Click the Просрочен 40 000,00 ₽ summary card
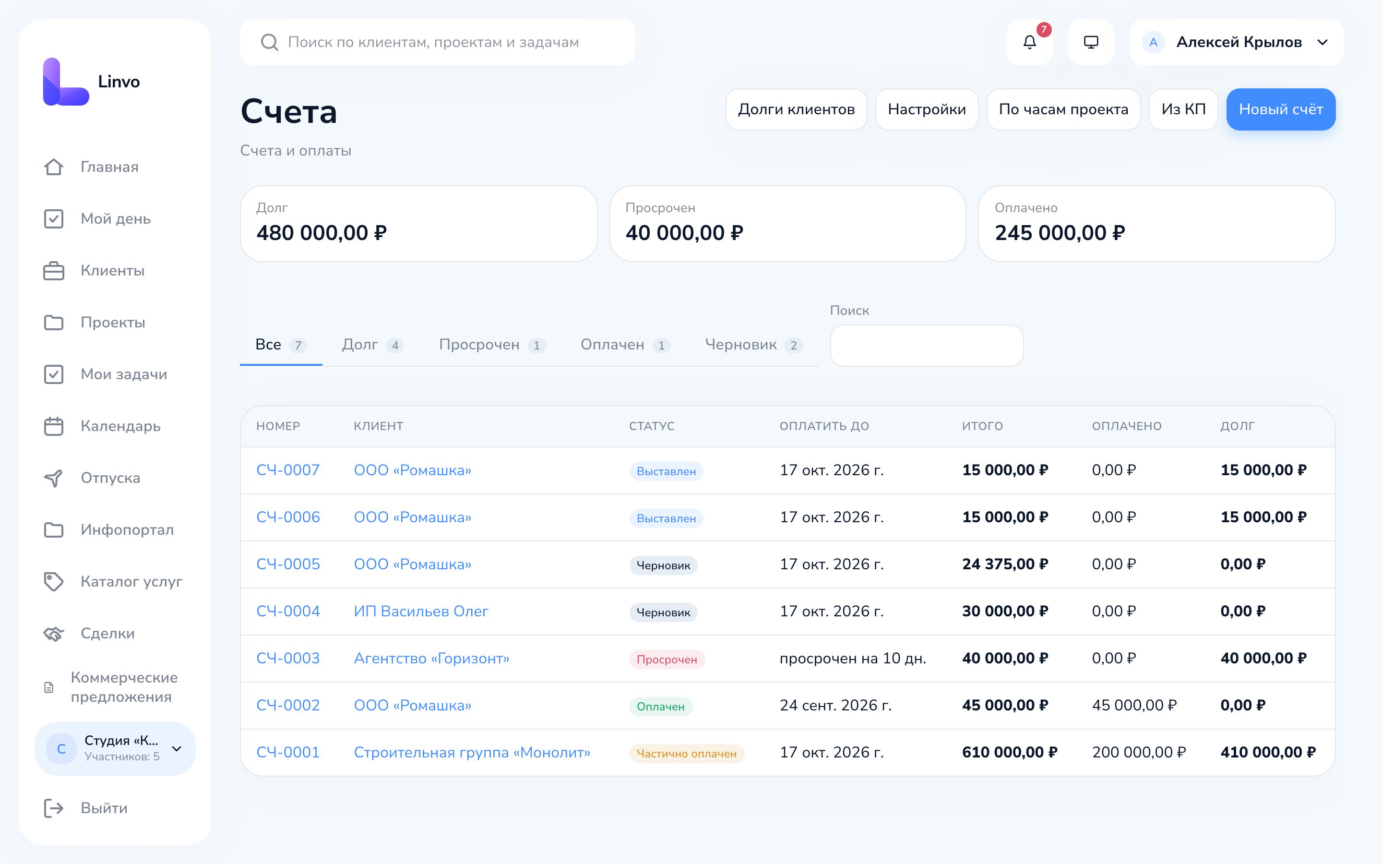Image resolution: width=1382 pixels, height=864 pixels. click(x=787, y=223)
